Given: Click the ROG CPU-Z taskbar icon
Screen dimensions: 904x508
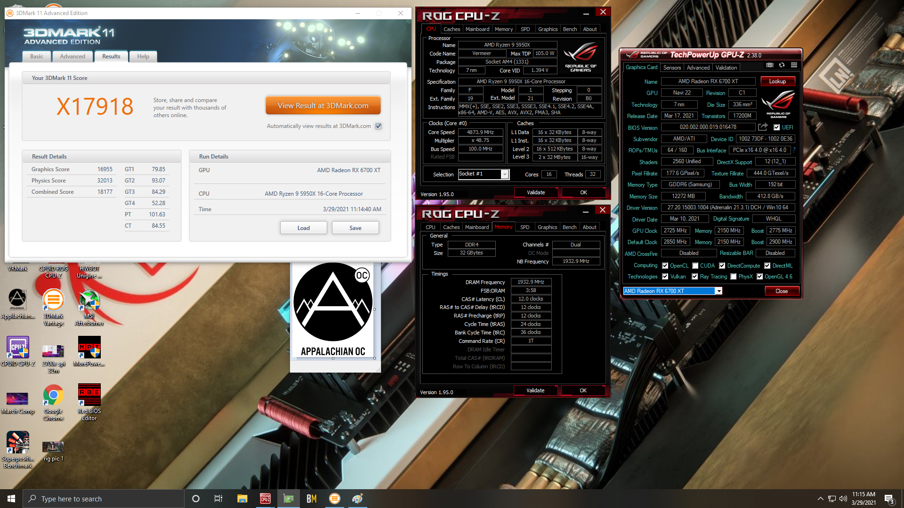Looking at the screenshot, I should tap(265, 499).
